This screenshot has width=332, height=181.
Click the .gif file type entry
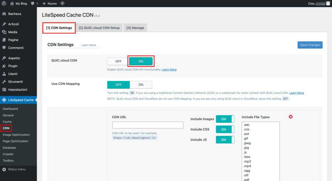point(246,138)
